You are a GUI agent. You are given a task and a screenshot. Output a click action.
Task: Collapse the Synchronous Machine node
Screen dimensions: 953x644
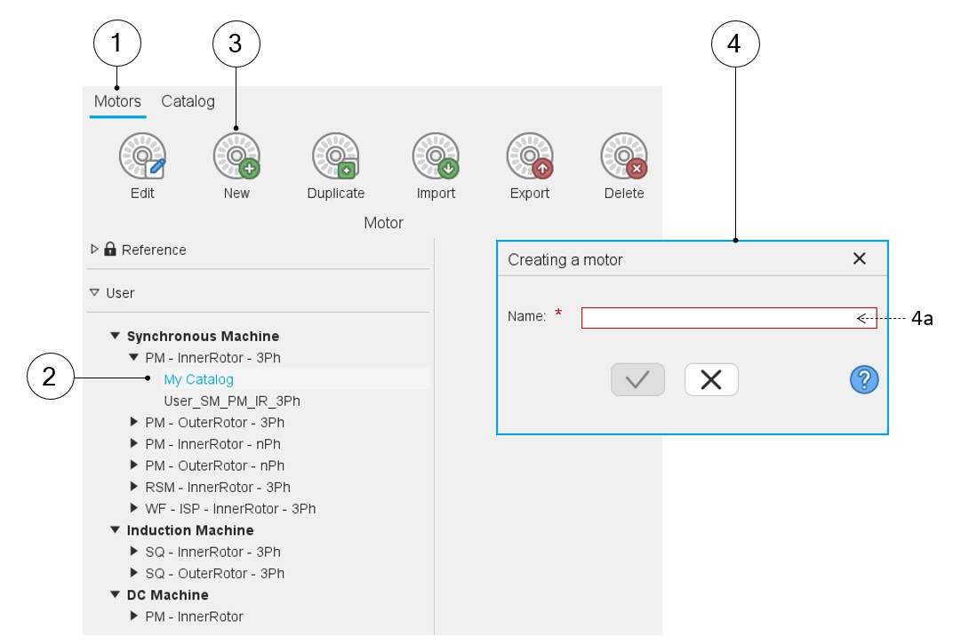(115, 337)
